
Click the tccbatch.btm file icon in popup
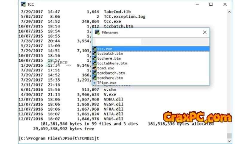pos(95,54)
